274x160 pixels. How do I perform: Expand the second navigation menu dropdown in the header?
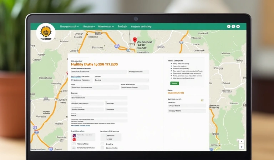88,26
